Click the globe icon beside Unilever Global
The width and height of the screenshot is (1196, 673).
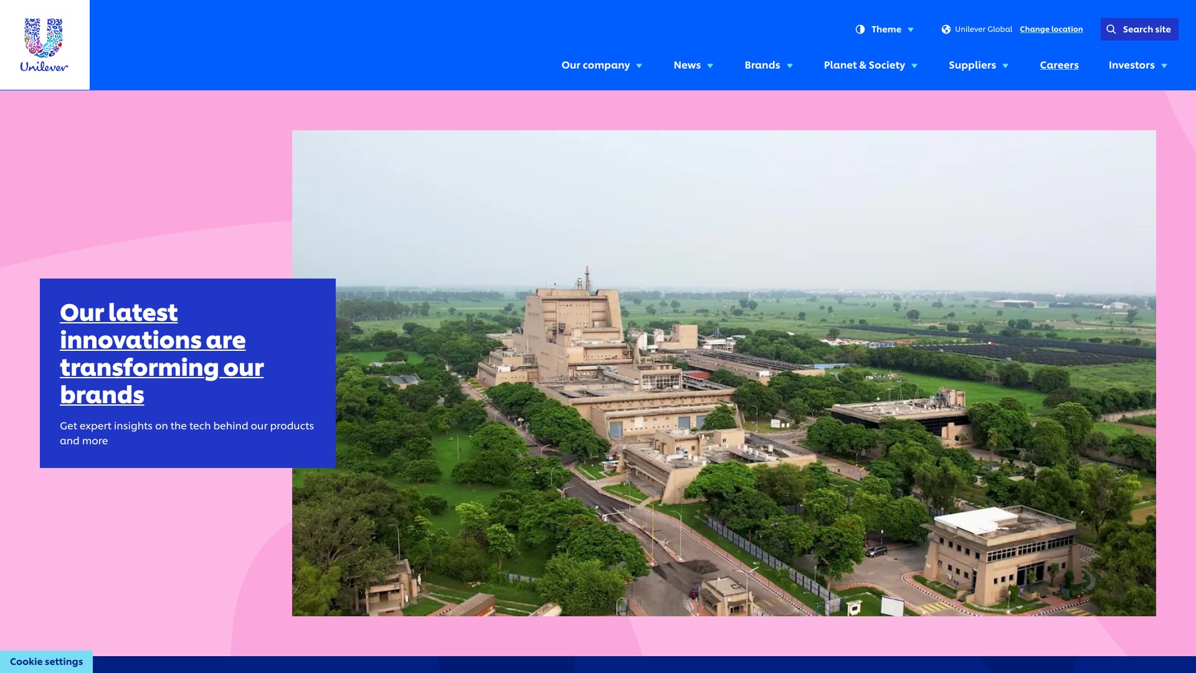tap(946, 29)
